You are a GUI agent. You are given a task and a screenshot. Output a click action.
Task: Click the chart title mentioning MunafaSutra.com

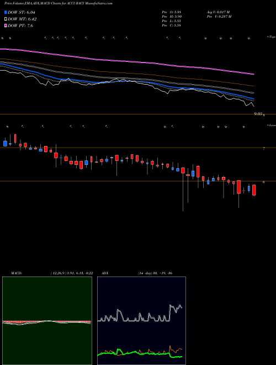click(x=59, y=3)
